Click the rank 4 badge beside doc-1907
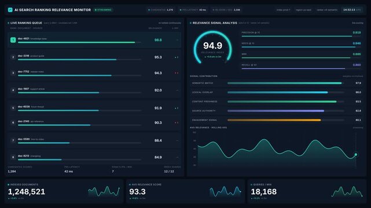Image resolution: width=371 pixels, height=208 pixels. pos(13,90)
